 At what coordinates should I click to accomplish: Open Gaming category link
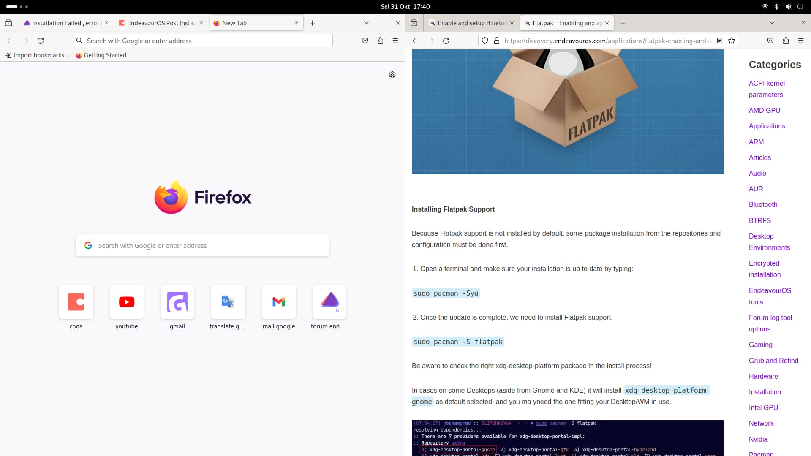coord(761,345)
